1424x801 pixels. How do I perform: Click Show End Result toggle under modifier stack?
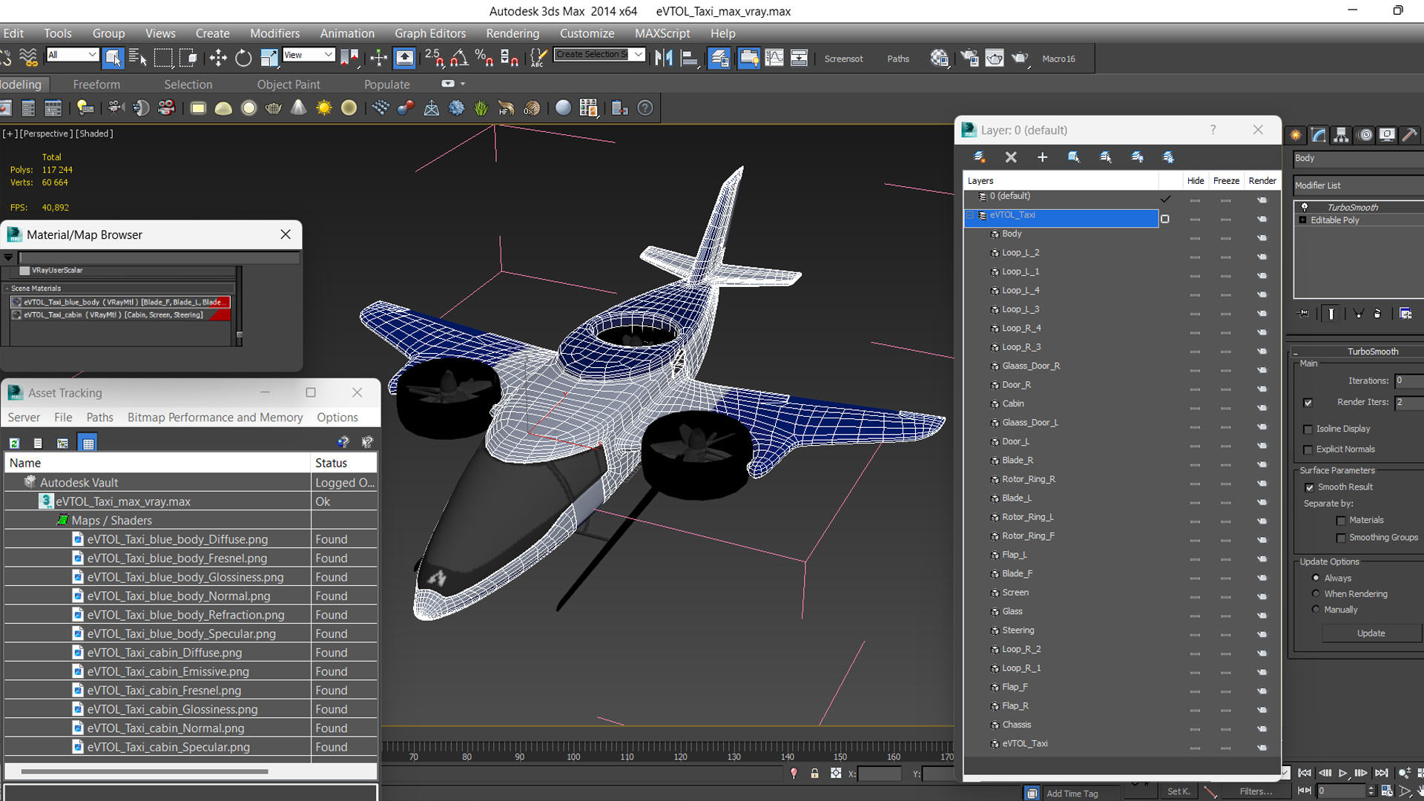coord(1331,314)
